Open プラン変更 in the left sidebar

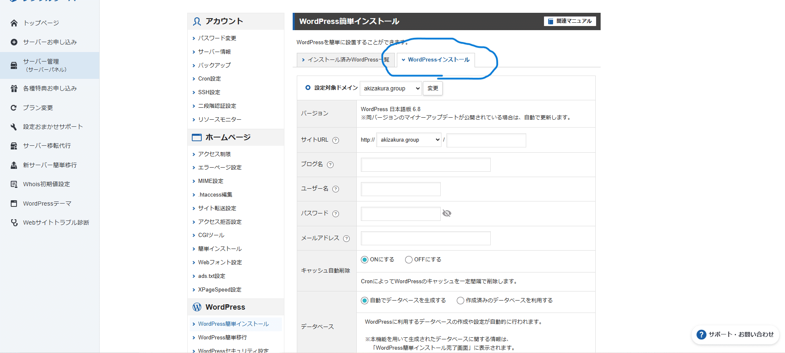click(x=38, y=108)
